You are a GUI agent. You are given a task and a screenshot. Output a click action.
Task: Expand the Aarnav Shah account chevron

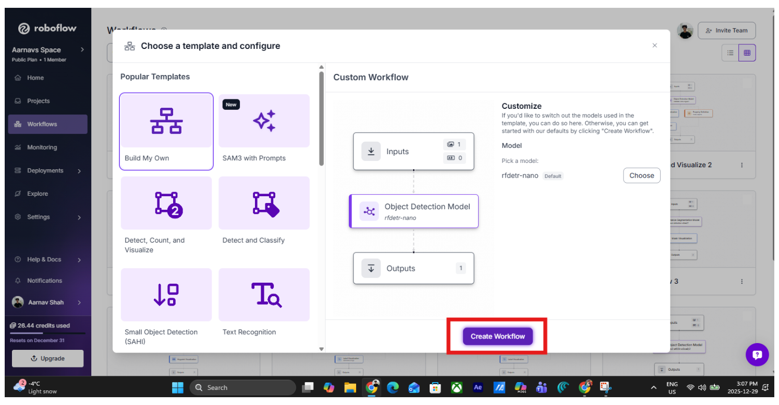[x=79, y=302]
